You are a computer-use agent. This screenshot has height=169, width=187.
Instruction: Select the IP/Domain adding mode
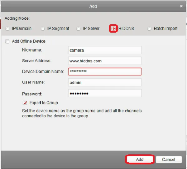point(7,29)
